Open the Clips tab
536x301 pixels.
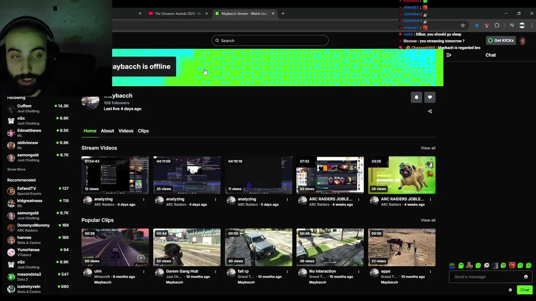click(143, 131)
